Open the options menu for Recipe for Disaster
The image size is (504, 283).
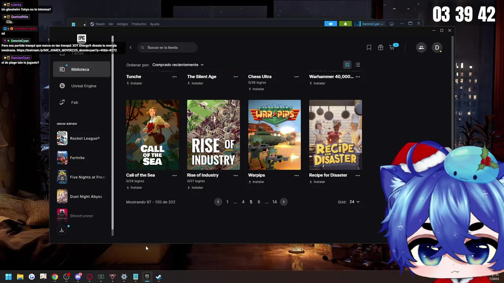coord(358,175)
